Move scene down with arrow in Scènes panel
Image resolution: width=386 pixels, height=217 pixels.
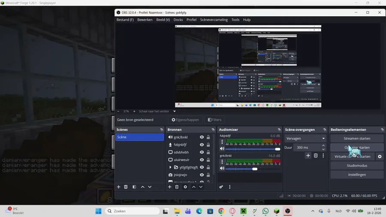[150, 187]
